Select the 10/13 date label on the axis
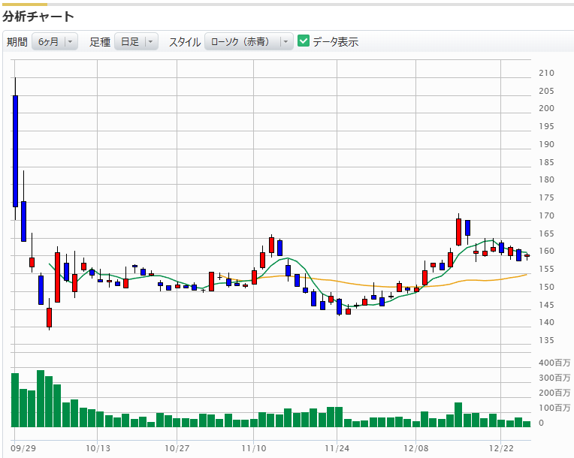Viewport: 574px width, 458px height. click(98, 448)
